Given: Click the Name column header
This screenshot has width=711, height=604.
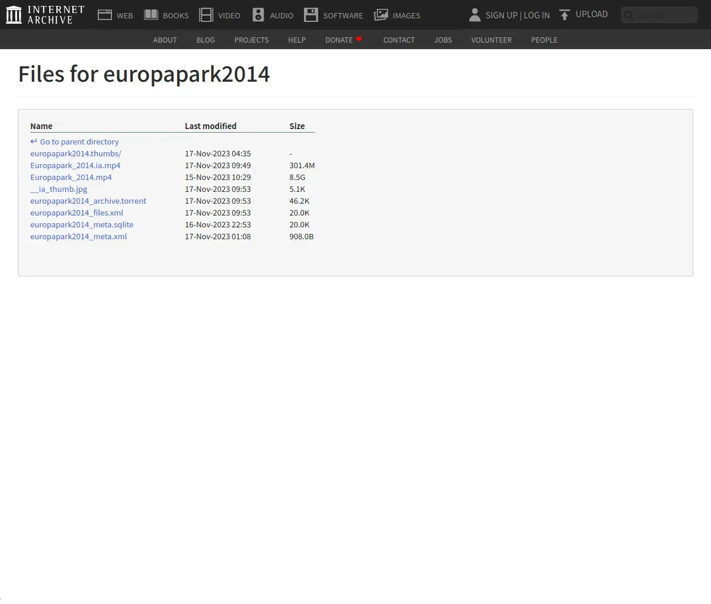Looking at the screenshot, I should 41,126.
